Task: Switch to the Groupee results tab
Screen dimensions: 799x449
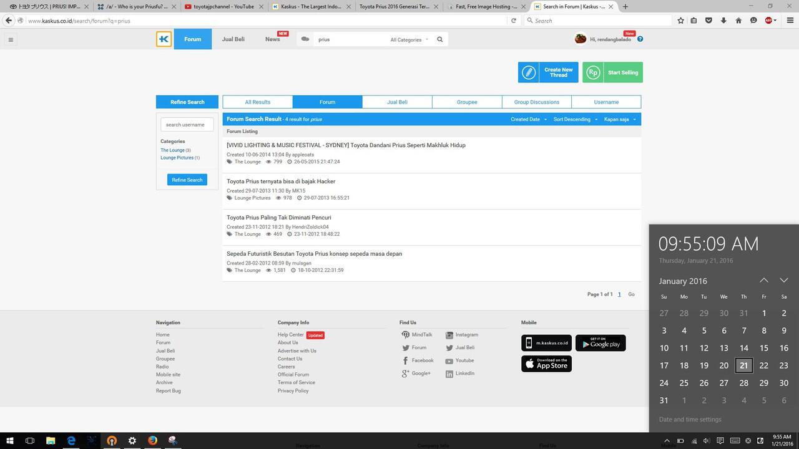Action: pos(467,102)
